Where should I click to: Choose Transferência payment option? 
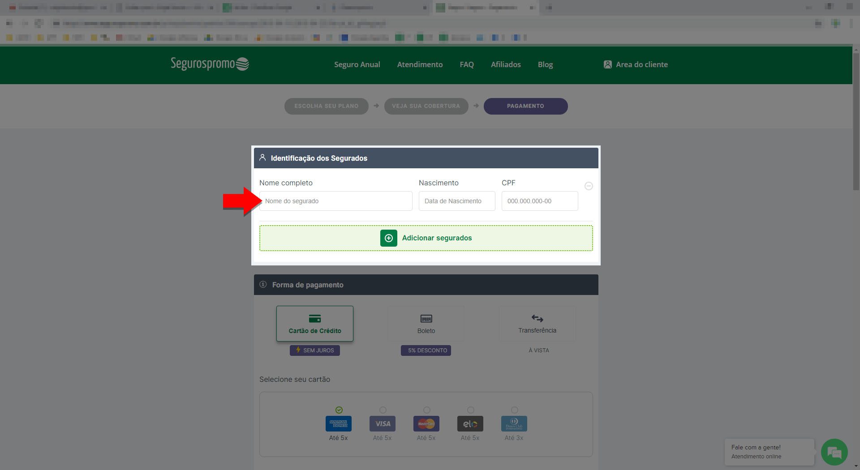point(537,324)
